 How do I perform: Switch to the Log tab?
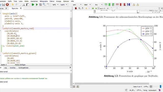pyautogui.click(x=6, y=68)
